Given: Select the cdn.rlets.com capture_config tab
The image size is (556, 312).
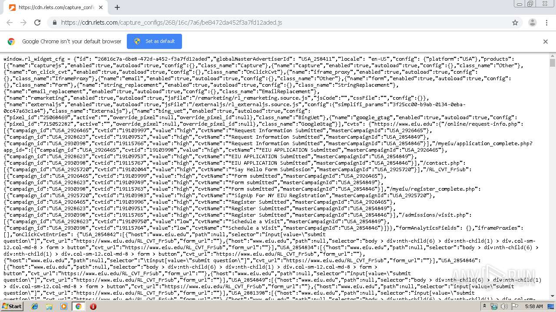Looking at the screenshot, I should click(x=56, y=7).
